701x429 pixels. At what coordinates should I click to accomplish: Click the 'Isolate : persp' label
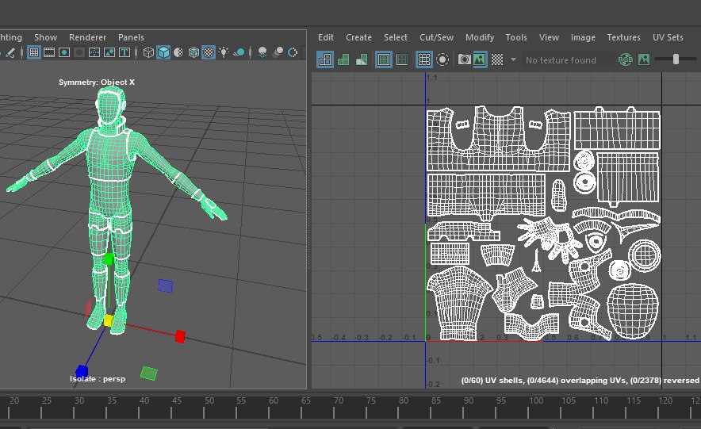[98, 379]
